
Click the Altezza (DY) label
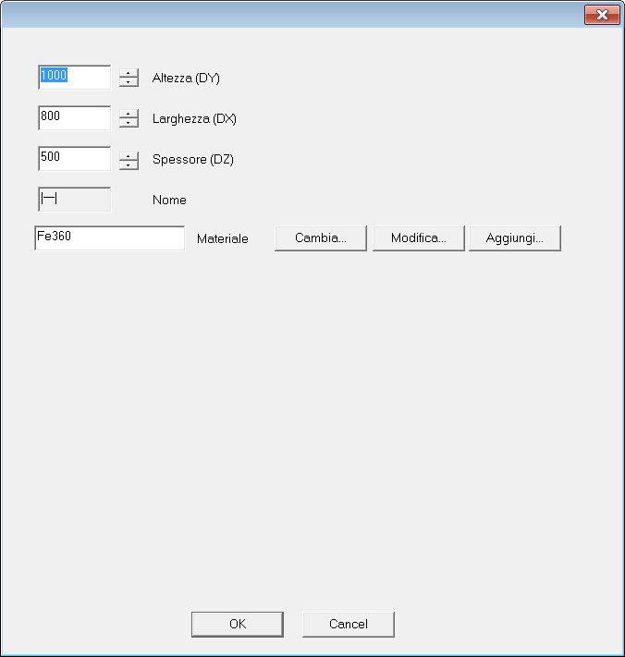[186, 78]
